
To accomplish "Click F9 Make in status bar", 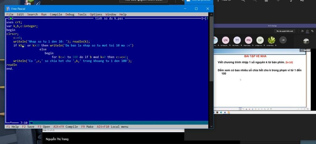I will pos(87,127).
